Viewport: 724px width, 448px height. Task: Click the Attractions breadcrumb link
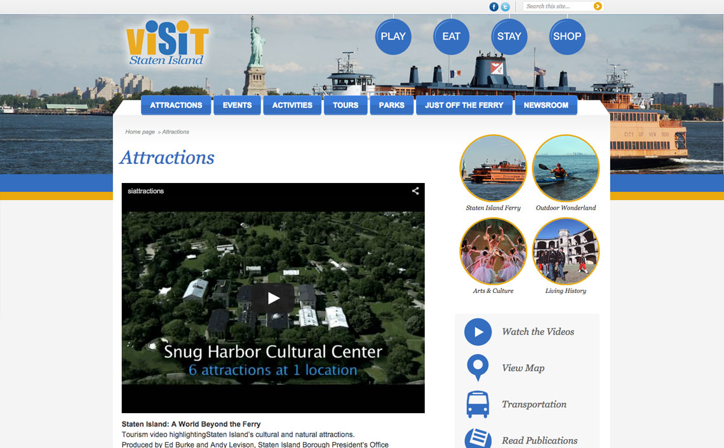tap(175, 132)
